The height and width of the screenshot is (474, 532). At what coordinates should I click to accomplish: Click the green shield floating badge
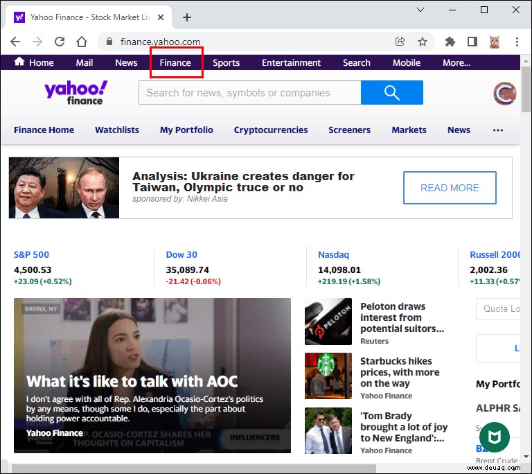pos(495,437)
